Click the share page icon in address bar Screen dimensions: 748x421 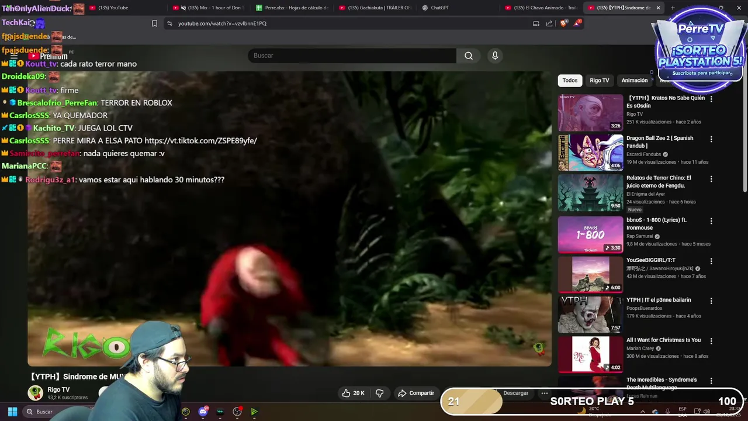tap(549, 23)
